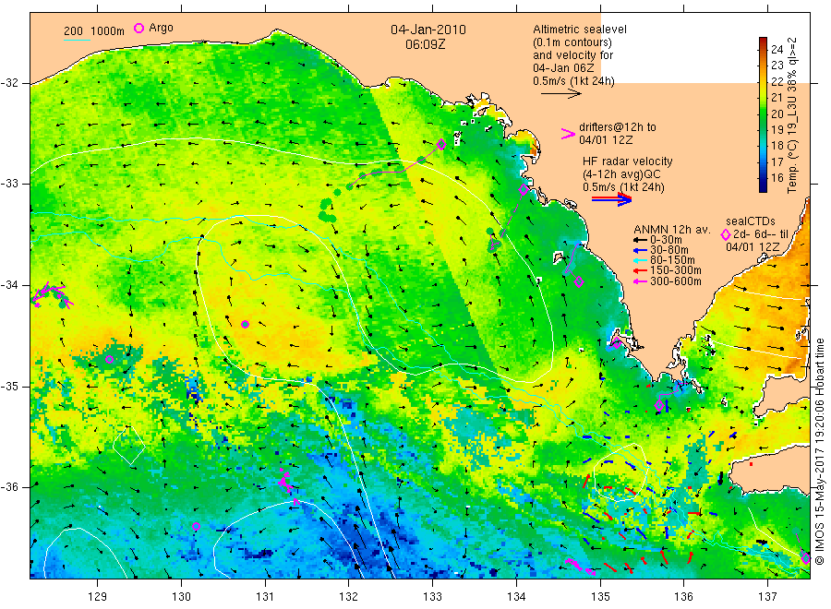Screen dimensions: 831x609
Task: Click the seal CTD diamond near 134E, 33S
Action: 524,189
